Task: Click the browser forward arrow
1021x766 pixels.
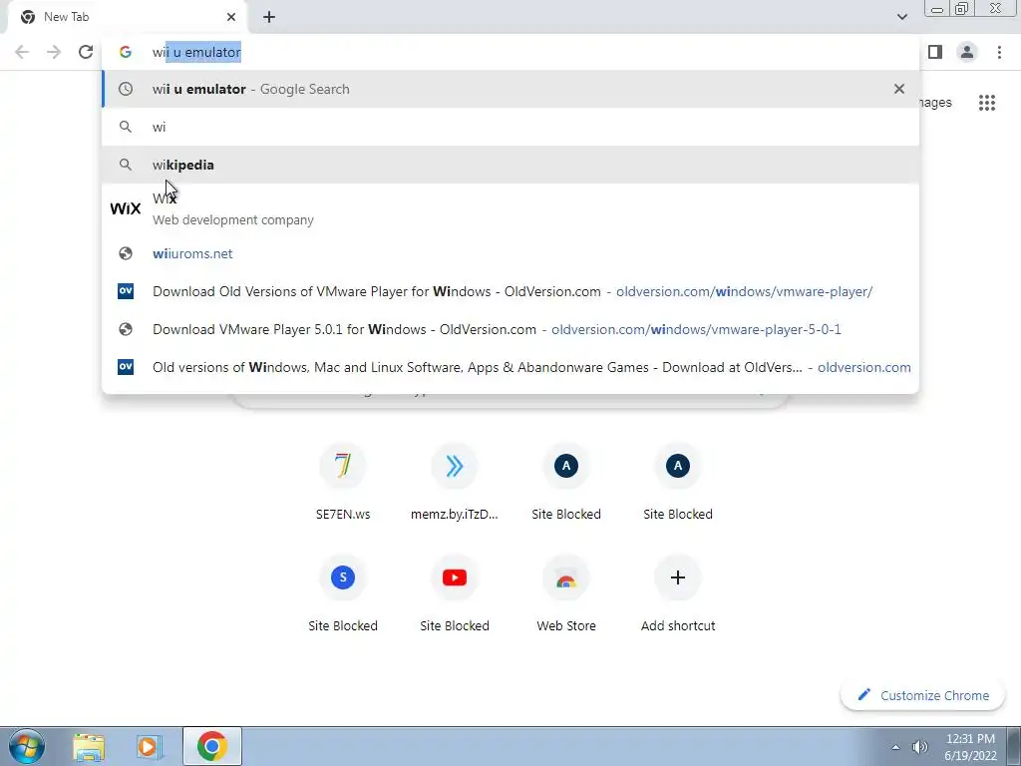Action: pyautogui.click(x=54, y=52)
